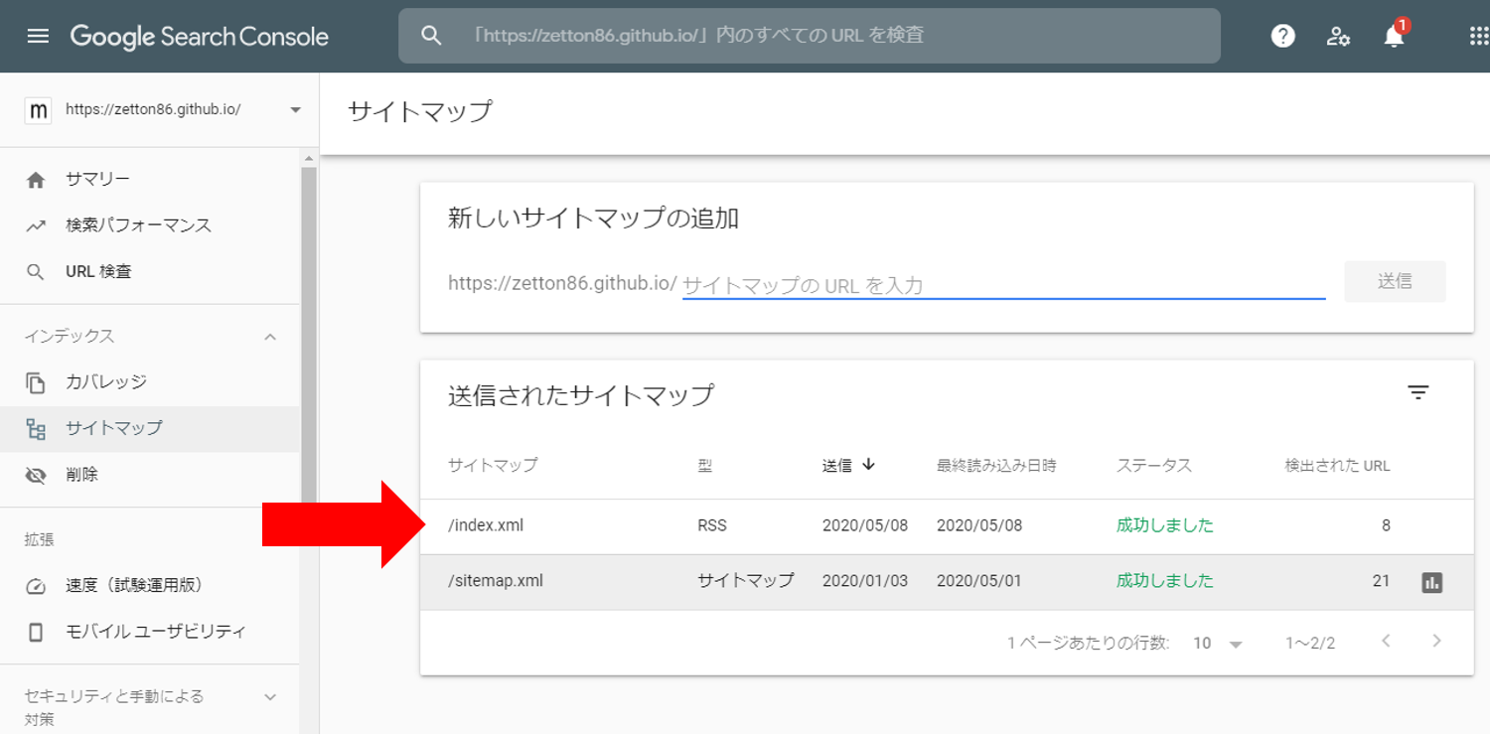The image size is (1490, 734).
Task: Open the Help question mark icon
Action: (1283, 37)
